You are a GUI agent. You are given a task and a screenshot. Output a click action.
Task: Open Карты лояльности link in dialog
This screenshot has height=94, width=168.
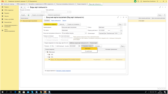56,21
